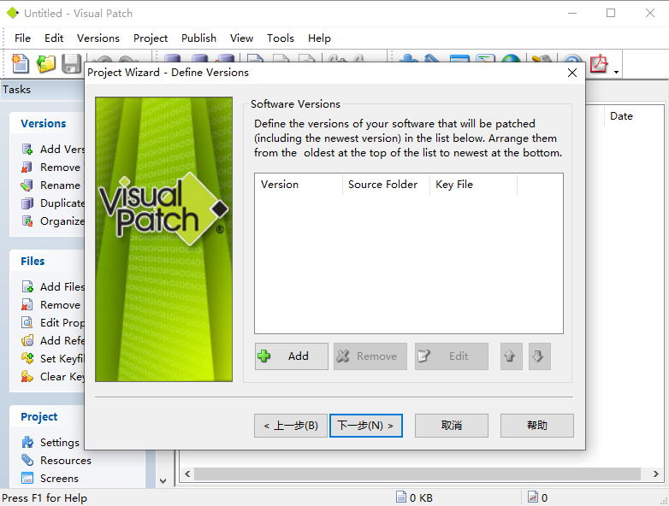Open Resources from the Project section
The width and height of the screenshot is (669, 506).
(x=56, y=461)
